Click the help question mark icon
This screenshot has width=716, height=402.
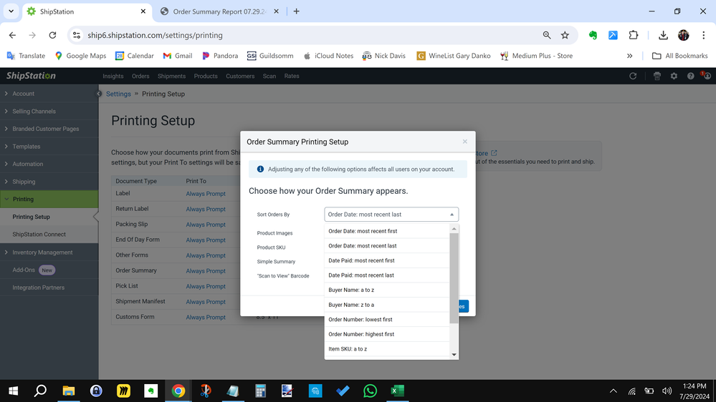tap(690, 76)
